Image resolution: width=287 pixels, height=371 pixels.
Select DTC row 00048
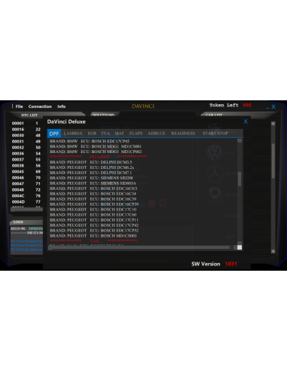click(26, 190)
